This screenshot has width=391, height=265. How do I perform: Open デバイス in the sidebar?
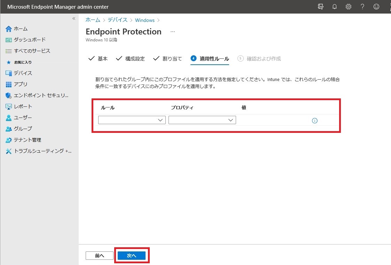click(x=23, y=73)
